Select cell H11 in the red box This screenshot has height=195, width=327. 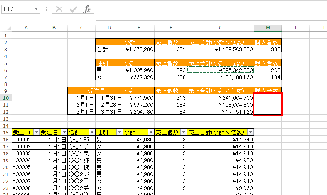coord(268,104)
